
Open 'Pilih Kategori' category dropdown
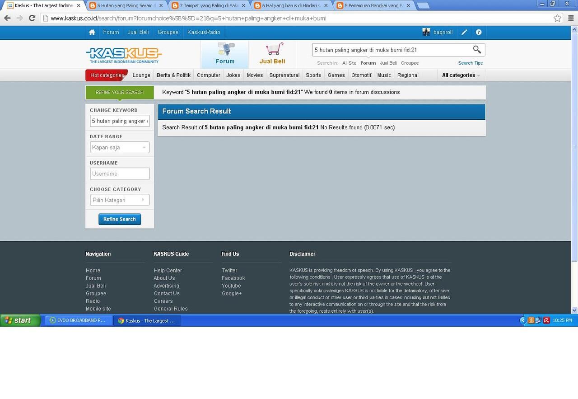click(x=120, y=200)
